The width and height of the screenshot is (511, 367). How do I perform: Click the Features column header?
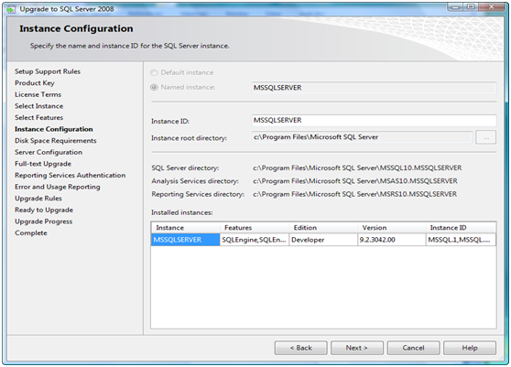tap(255, 228)
